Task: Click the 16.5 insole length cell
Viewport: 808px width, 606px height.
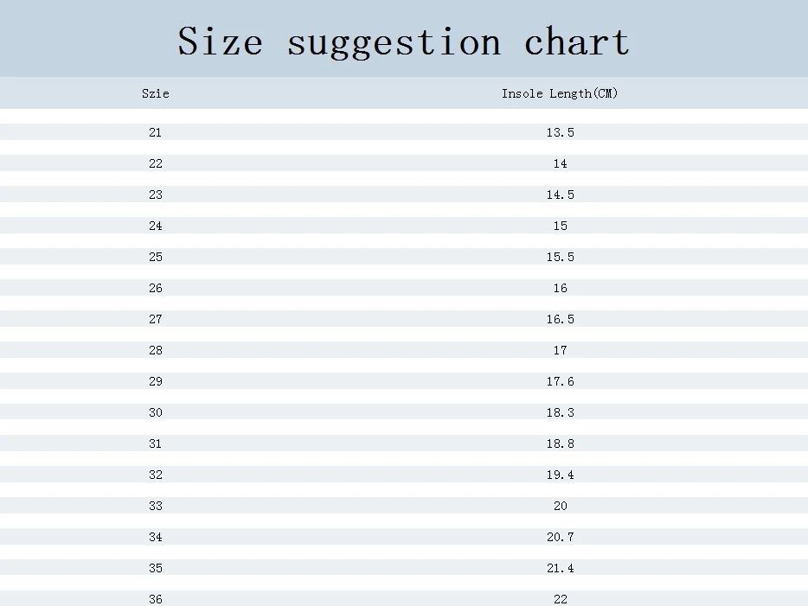Action: point(560,319)
